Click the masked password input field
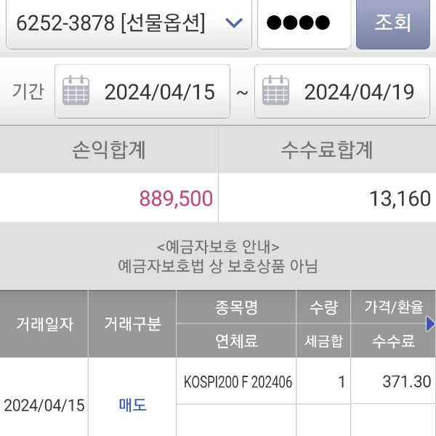The image size is (436, 436). (x=304, y=23)
